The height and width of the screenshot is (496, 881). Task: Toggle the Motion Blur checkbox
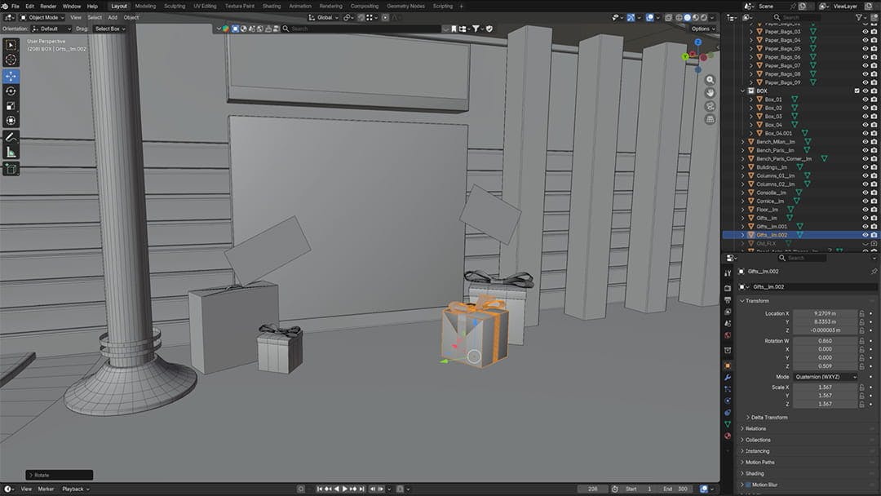(x=748, y=485)
